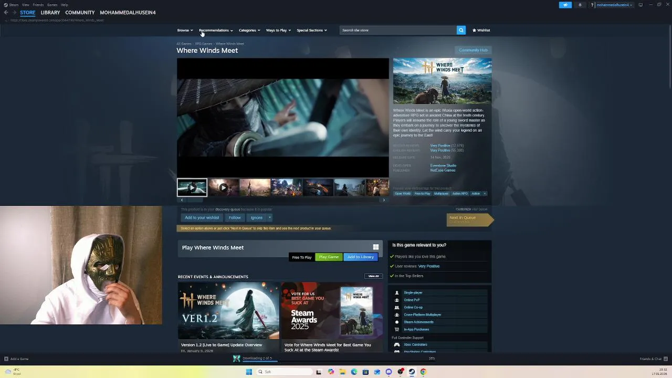
Task: Open the Everstone Studio developer link
Action: point(443,165)
